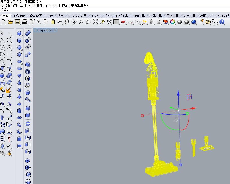Click the Perspective viewport title
The width and height of the screenshot is (230, 184).
pos(44,30)
